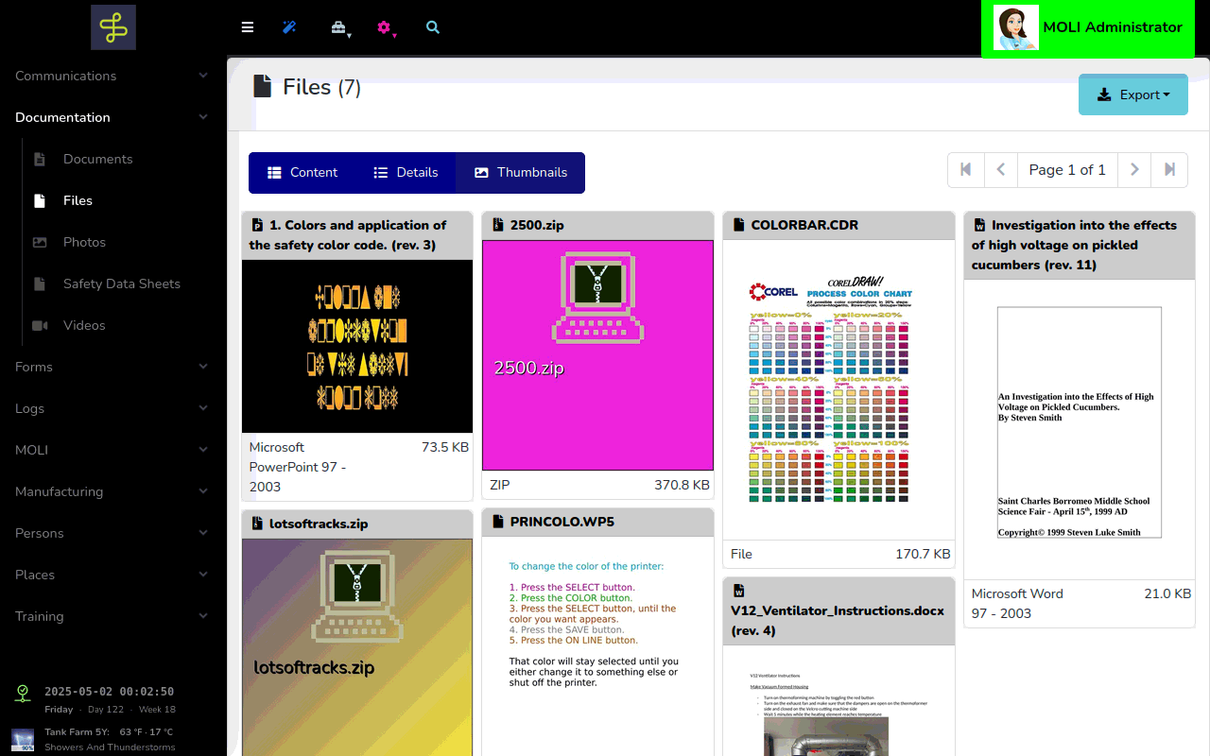Switch to Details view
The width and height of the screenshot is (1210, 756).
click(x=406, y=173)
